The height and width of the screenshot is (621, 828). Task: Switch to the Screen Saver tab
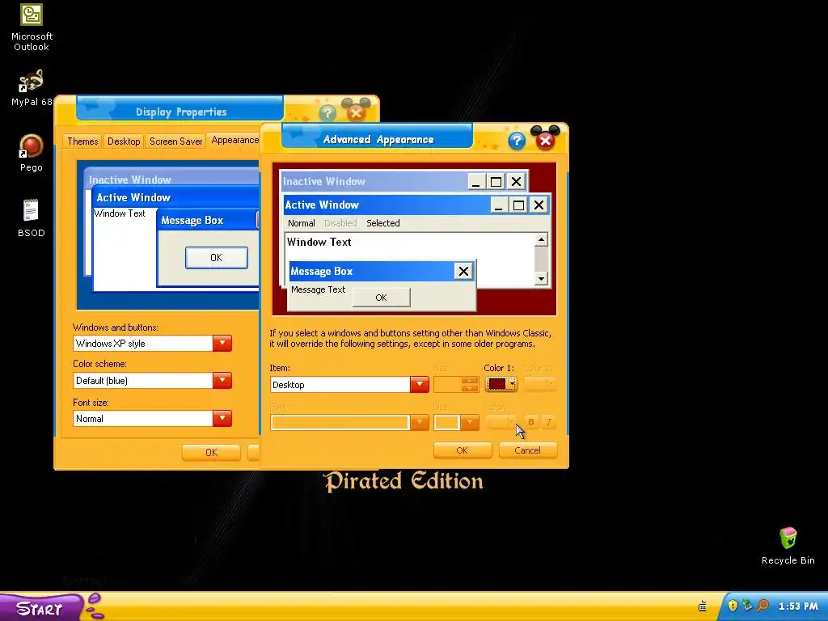[x=175, y=142]
